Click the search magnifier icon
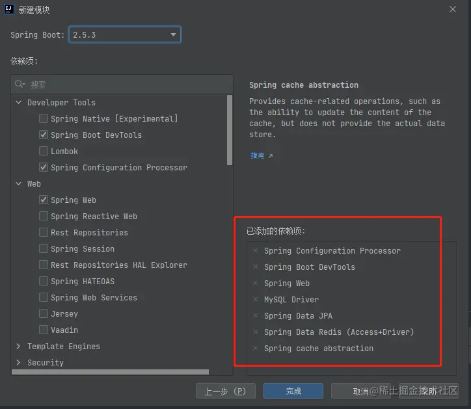 20,84
